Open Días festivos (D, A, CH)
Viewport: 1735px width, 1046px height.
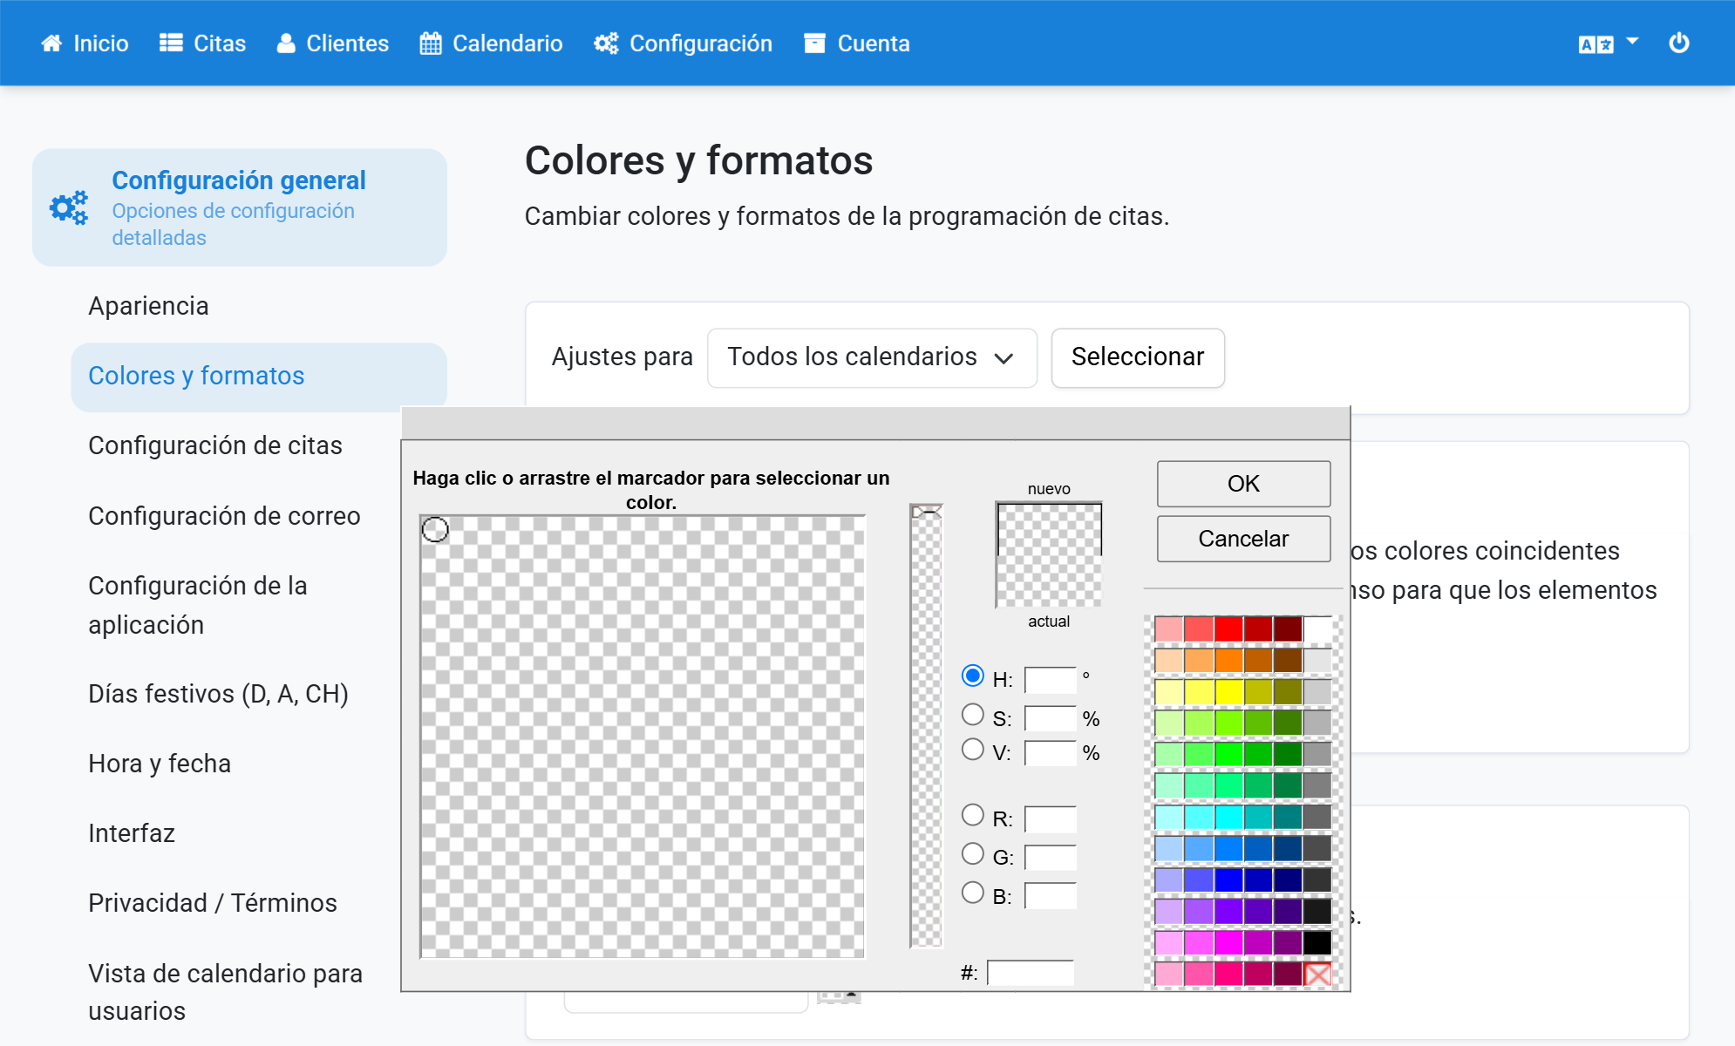tap(218, 694)
